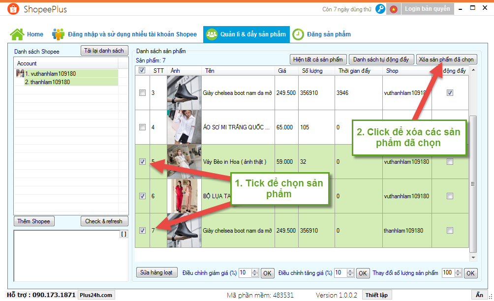Click the Vietnam flag language icon
Image resolution: width=494 pixels, height=301 pixels.
pos(393,9)
